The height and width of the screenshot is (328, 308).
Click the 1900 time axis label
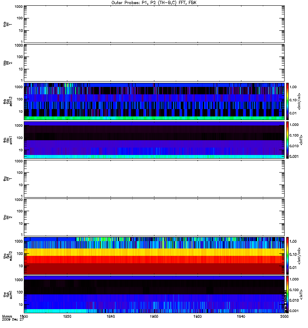tap(154, 317)
